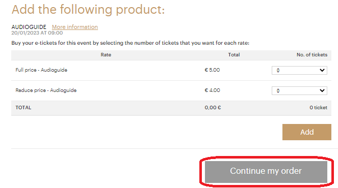Click the Add the following product heading
Image resolution: width=338 pixels, height=188 pixels.
point(88,10)
